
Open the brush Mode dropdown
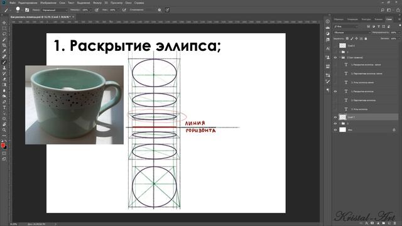tap(55, 10)
